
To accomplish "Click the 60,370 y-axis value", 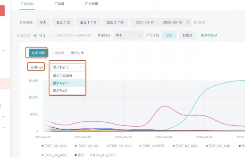I will [x=33, y=98].
